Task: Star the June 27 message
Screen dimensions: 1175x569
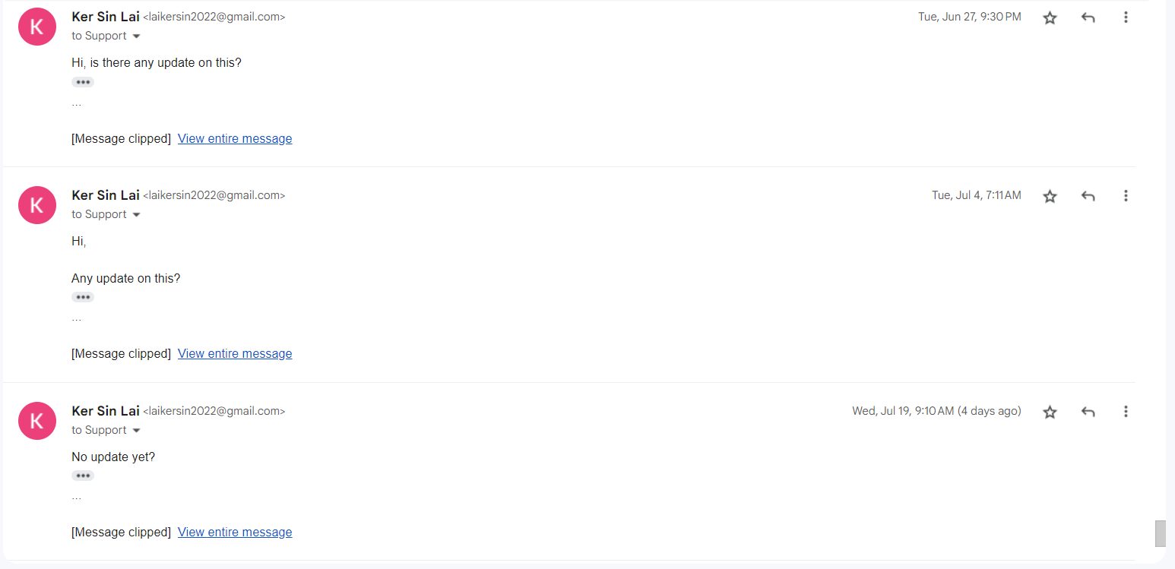Action: point(1050,17)
